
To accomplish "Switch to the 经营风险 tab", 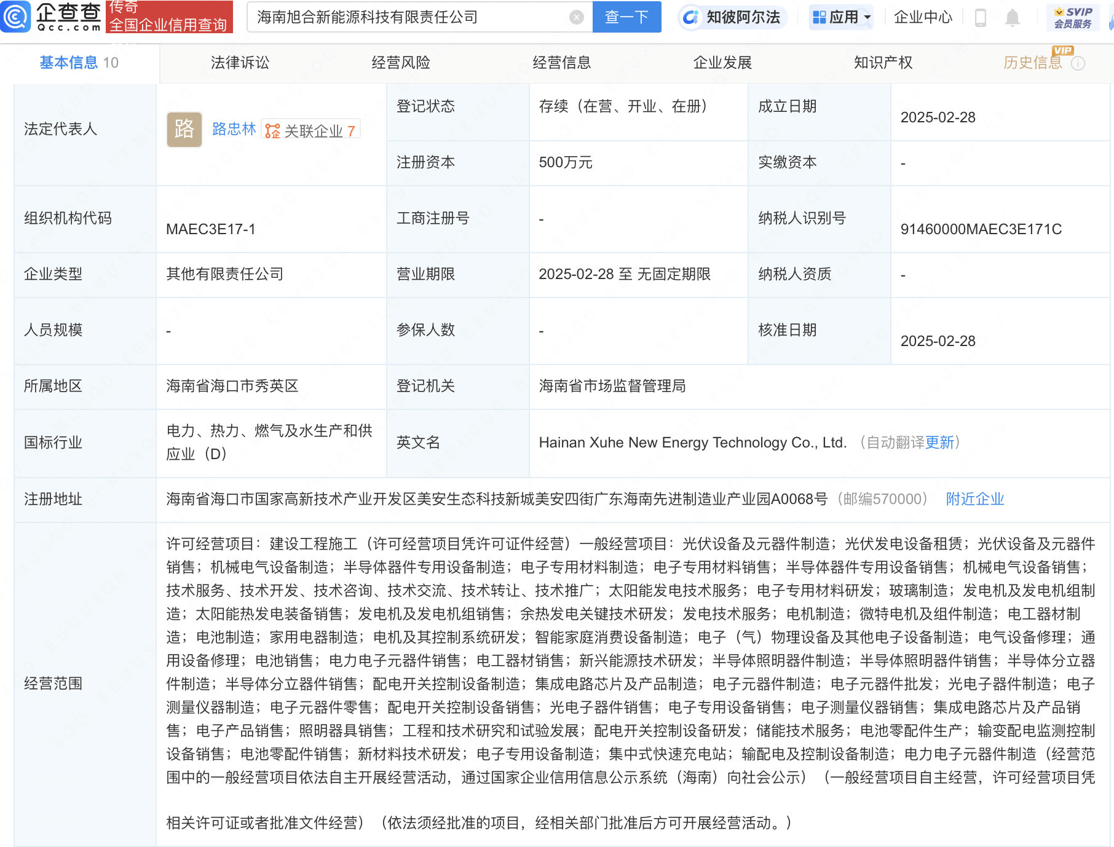I will [x=401, y=63].
